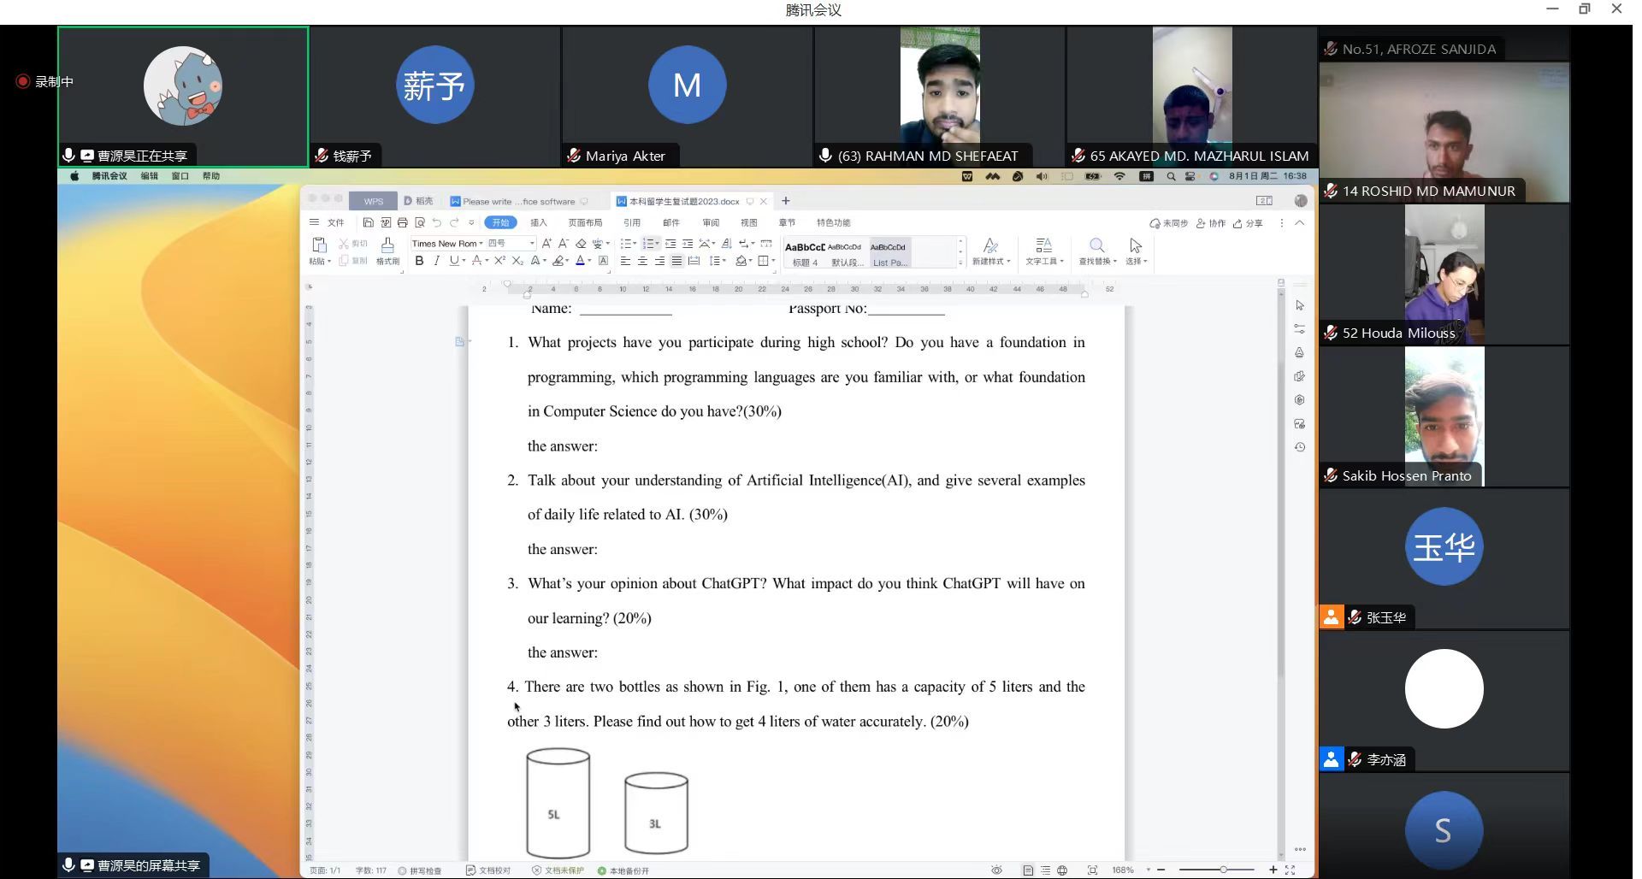Decrease font size with A- icon
The image size is (1642, 879).
[564, 244]
